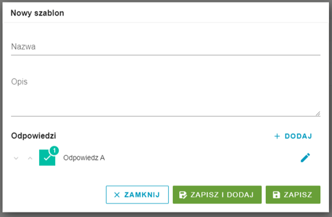
Task: Add a new answer with the DODAJ button
Action: tap(293, 136)
